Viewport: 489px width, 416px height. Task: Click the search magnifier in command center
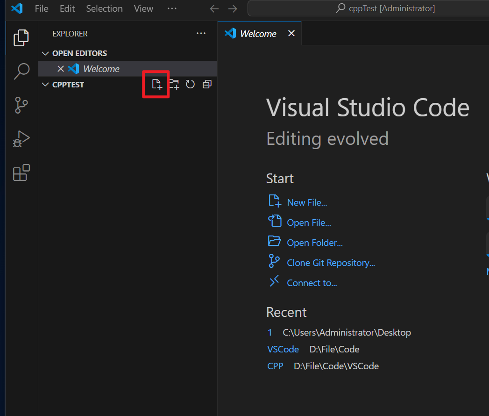click(340, 8)
